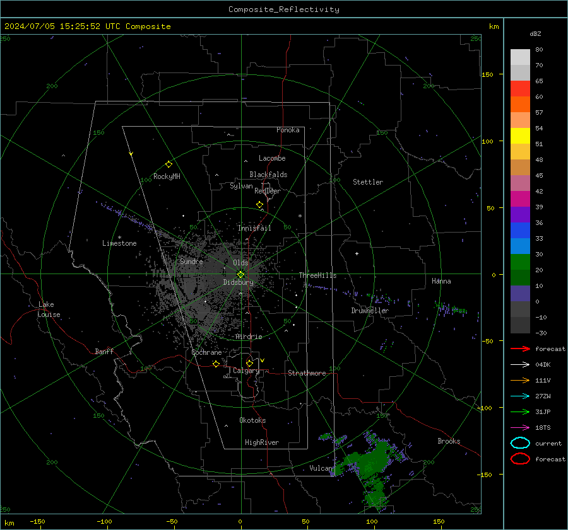Click the Composite_Reflectivity title
568x530 pixels.
(284, 9)
